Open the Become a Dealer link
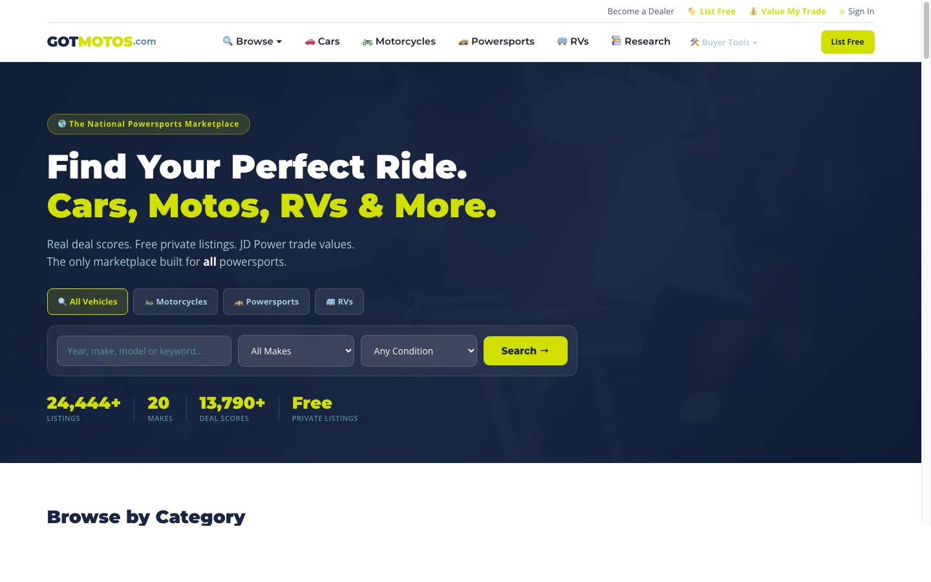 [x=641, y=12]
